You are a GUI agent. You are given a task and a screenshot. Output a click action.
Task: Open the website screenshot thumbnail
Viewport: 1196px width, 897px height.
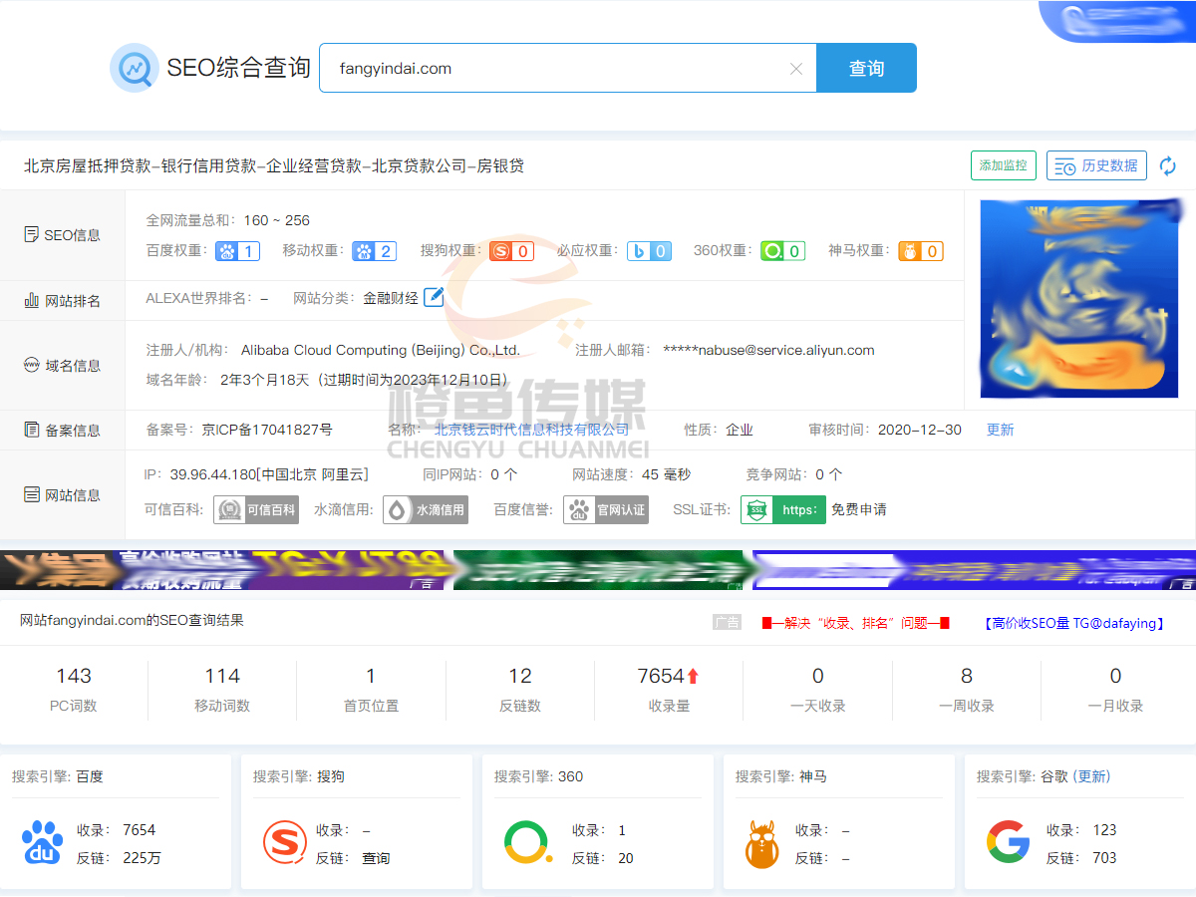1079,299
